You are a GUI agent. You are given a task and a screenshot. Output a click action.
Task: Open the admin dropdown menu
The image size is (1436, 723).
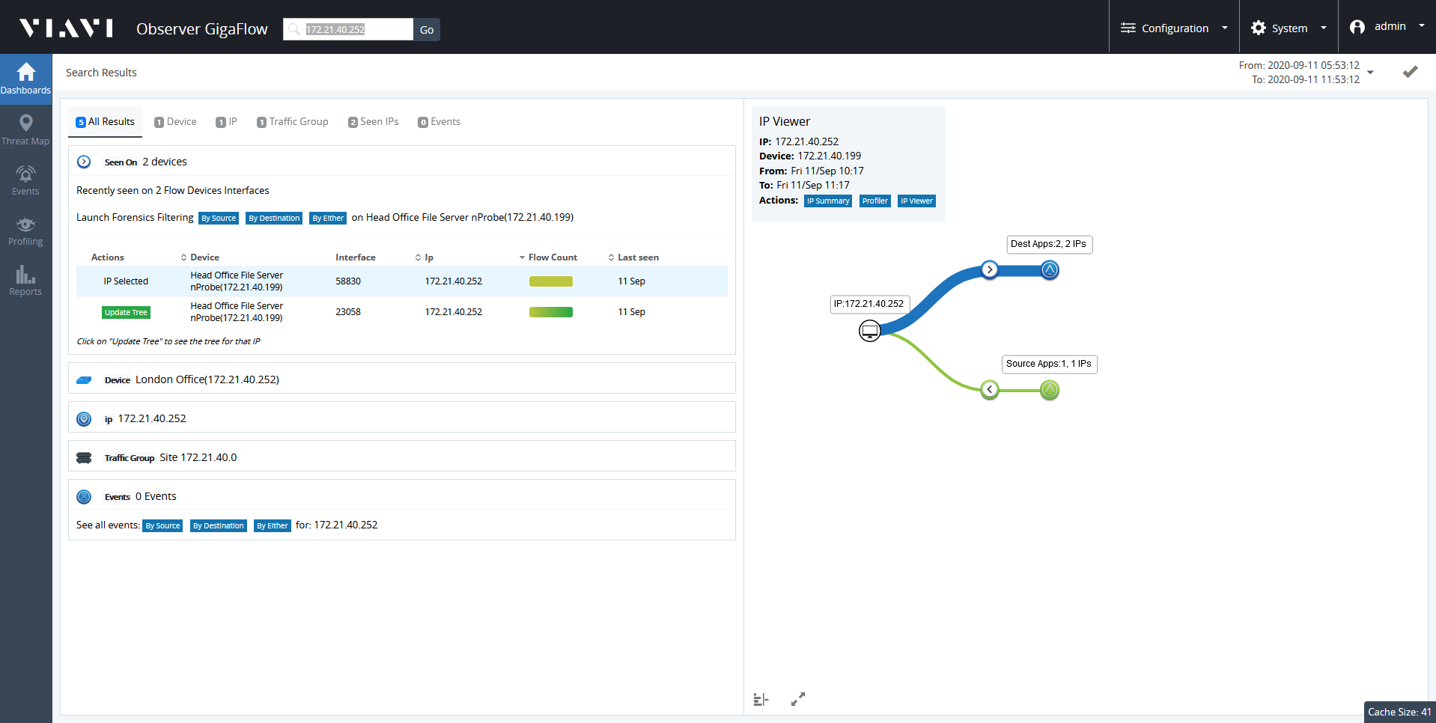(x=1387, y=27)
